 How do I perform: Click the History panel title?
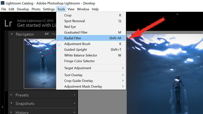(x=22, y=112)
